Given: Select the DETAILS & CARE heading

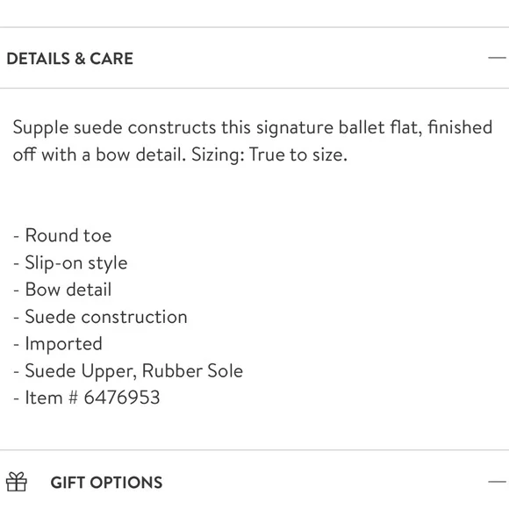Looking at the screenshot, I should (x=70, y=59).
